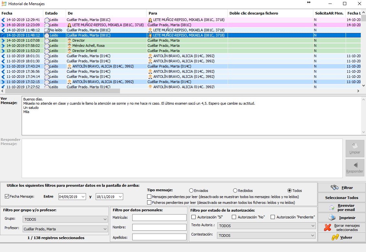Open the Grupo dropdown
The height and width of the screenshot is (252, 366).
65,219
